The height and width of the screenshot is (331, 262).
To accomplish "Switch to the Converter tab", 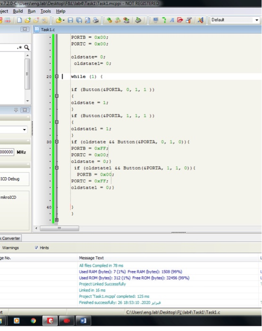I will 11,238.
